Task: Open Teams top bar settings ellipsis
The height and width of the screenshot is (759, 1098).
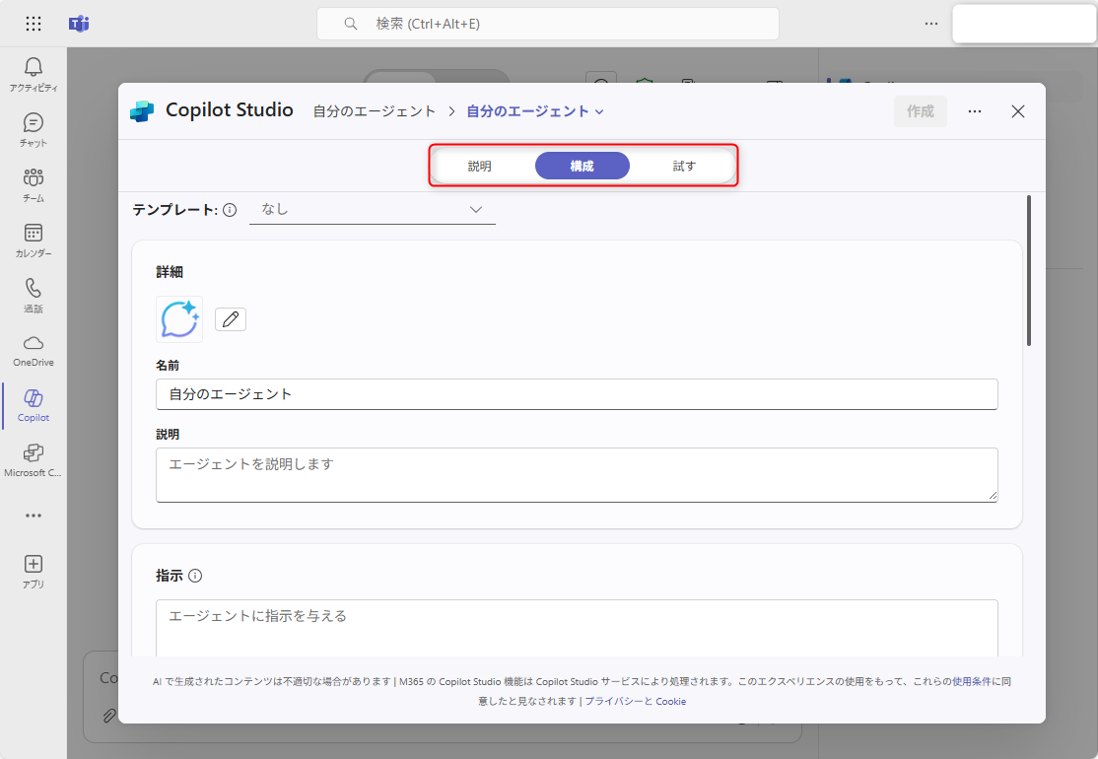Action: [930, 24]
